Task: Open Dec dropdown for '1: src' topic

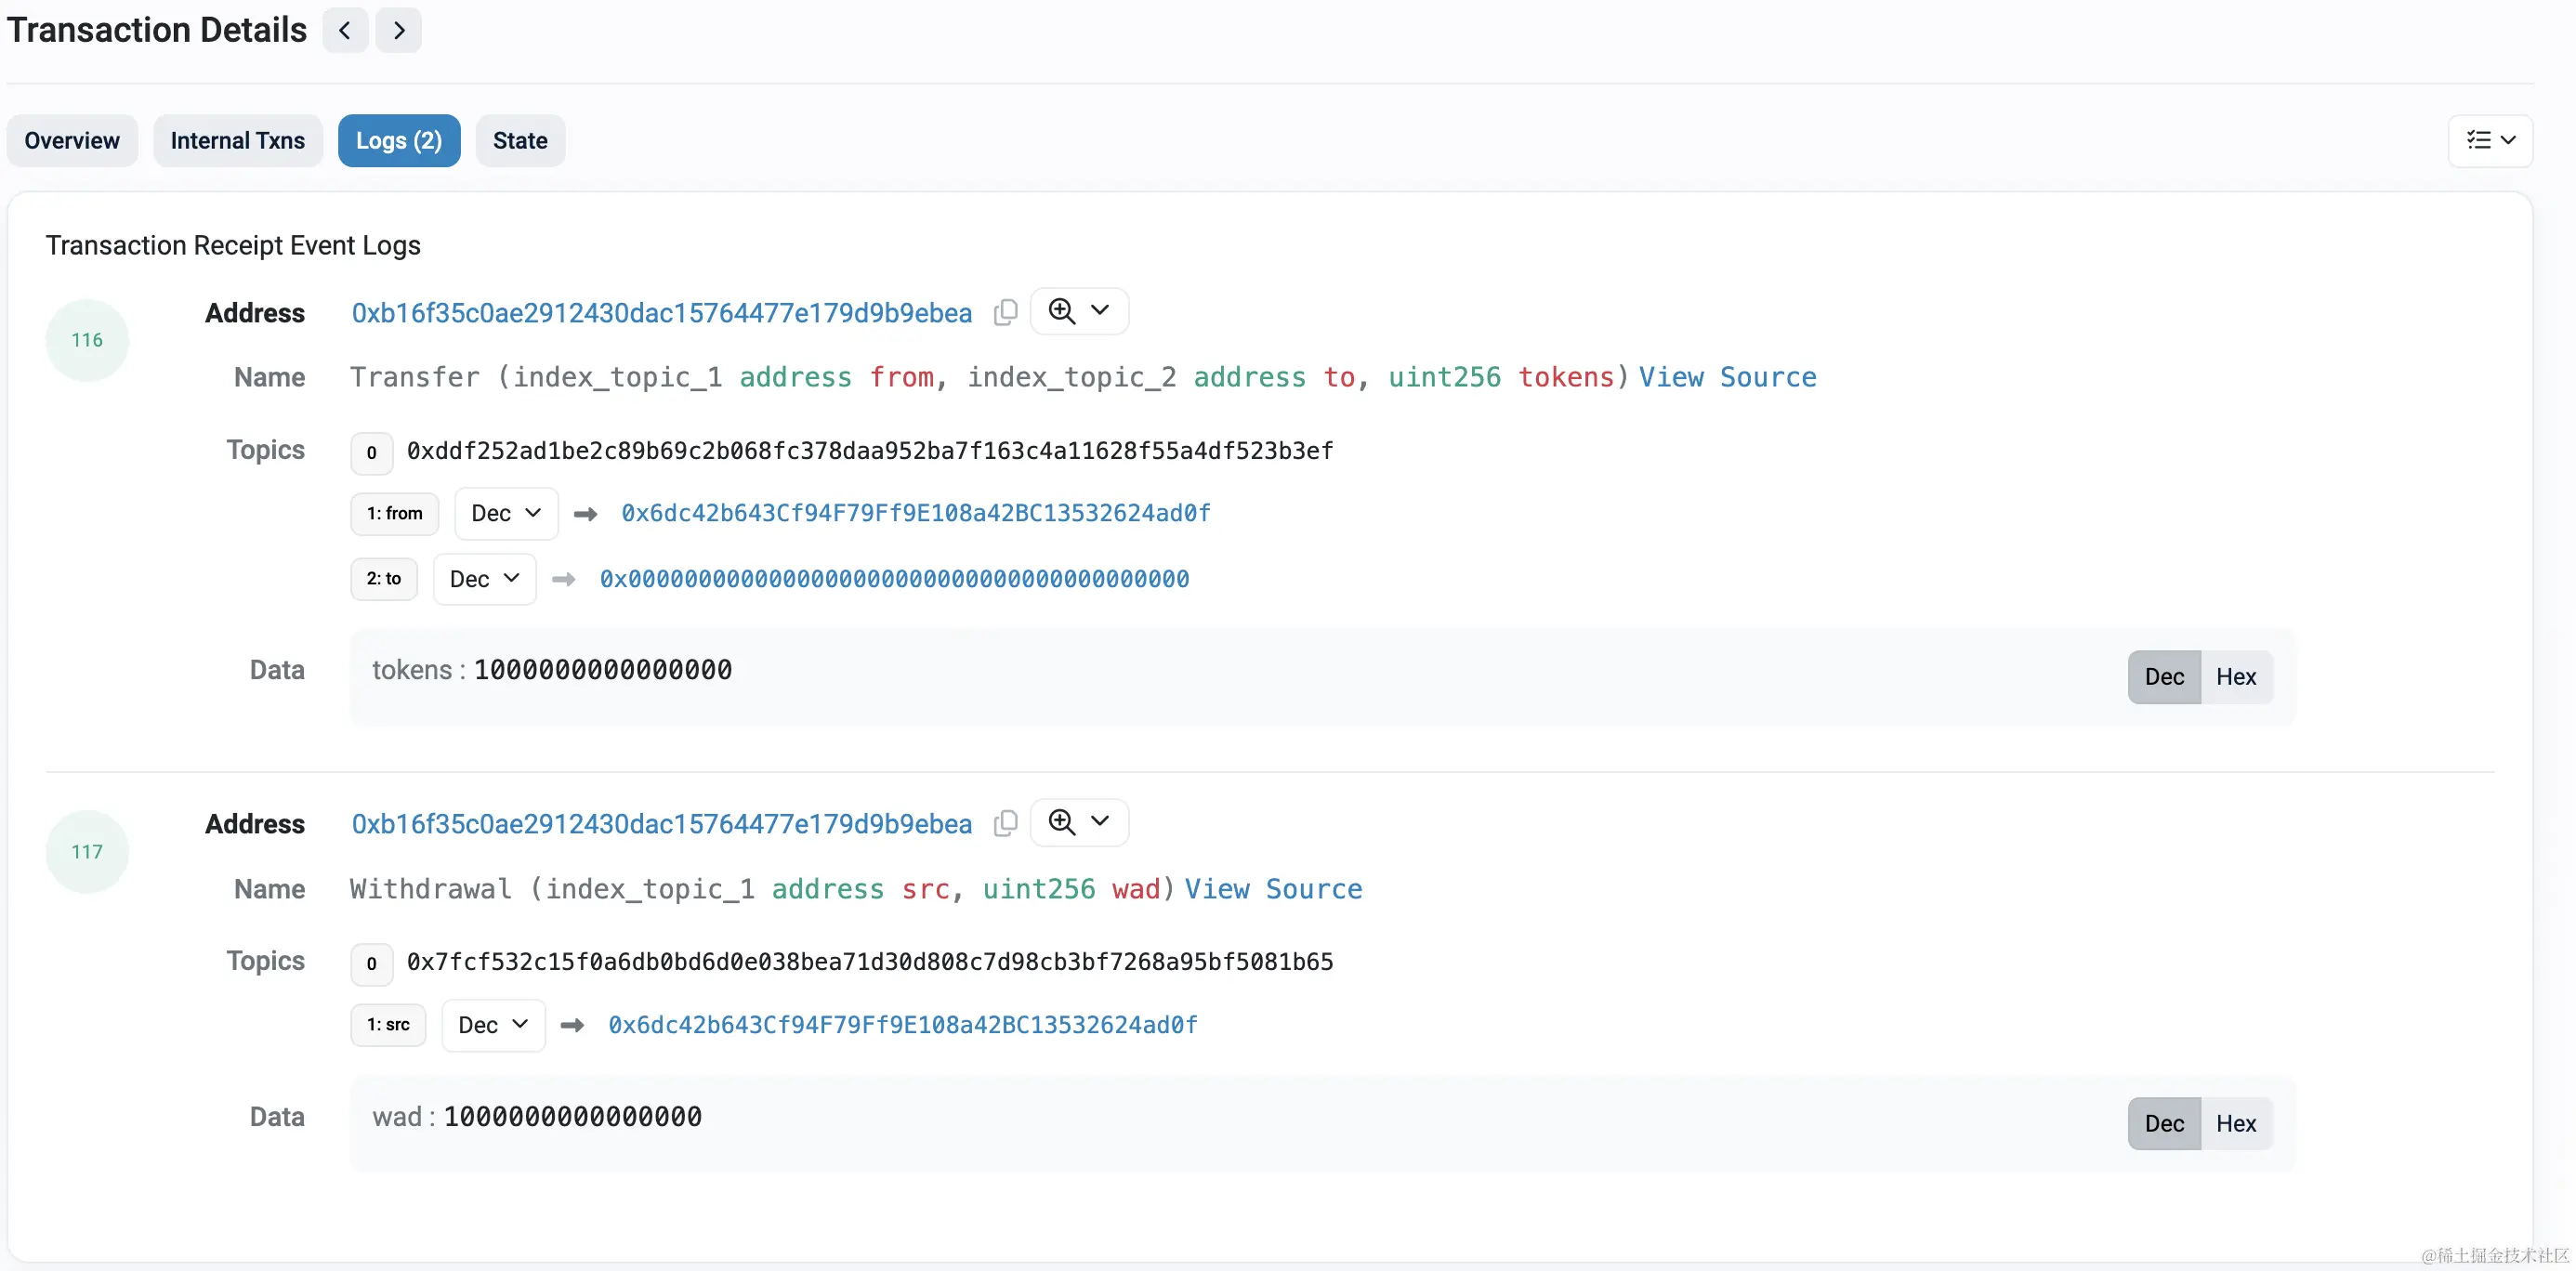Action: pyautogui.click(x=493, y=1025)
